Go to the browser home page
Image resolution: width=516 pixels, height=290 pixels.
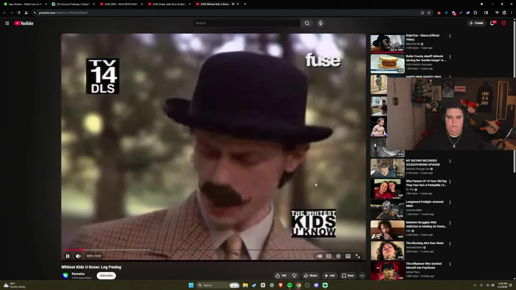click(26, 12)
